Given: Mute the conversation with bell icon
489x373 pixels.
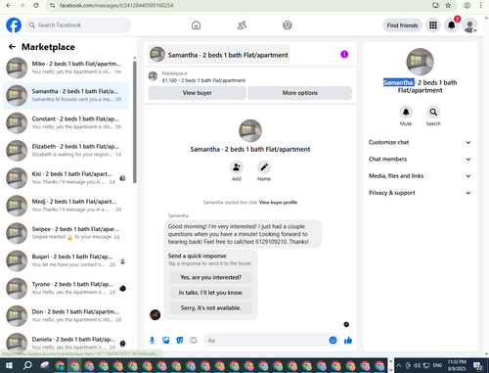Looking at the screenshot, I should point(406,113).
